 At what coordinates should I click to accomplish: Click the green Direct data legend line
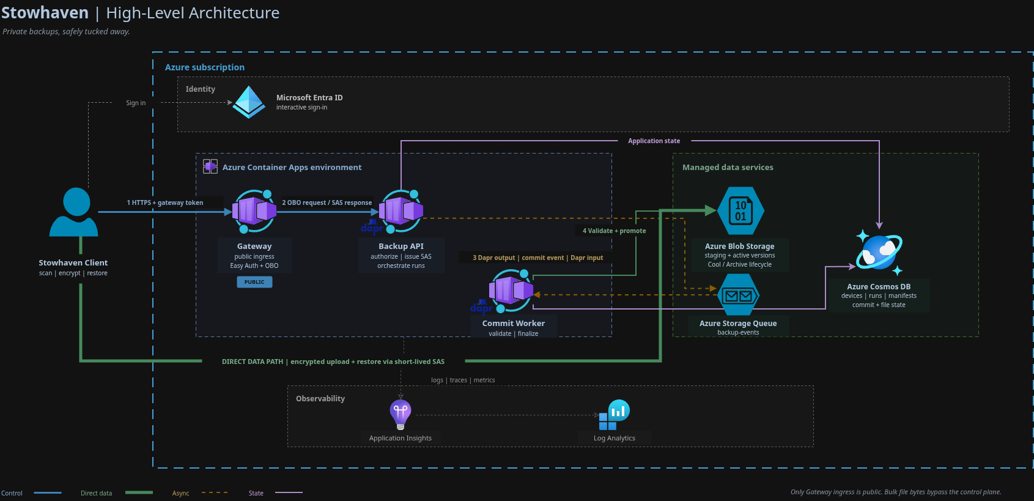[x=139, y=492]
